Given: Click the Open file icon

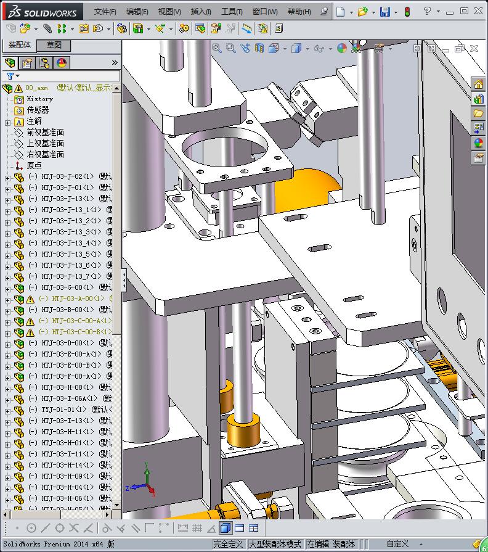Looking at the screenshot, I should coord(362,12).
